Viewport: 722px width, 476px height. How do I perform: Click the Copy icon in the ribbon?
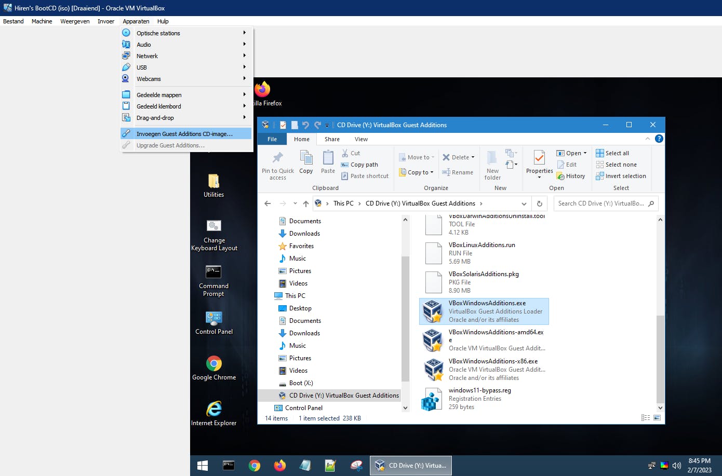(306, 158)
